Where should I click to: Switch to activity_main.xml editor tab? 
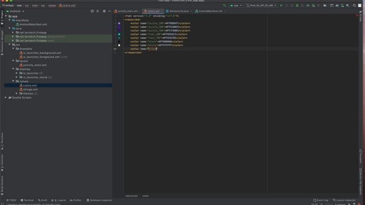coord(127,11)
